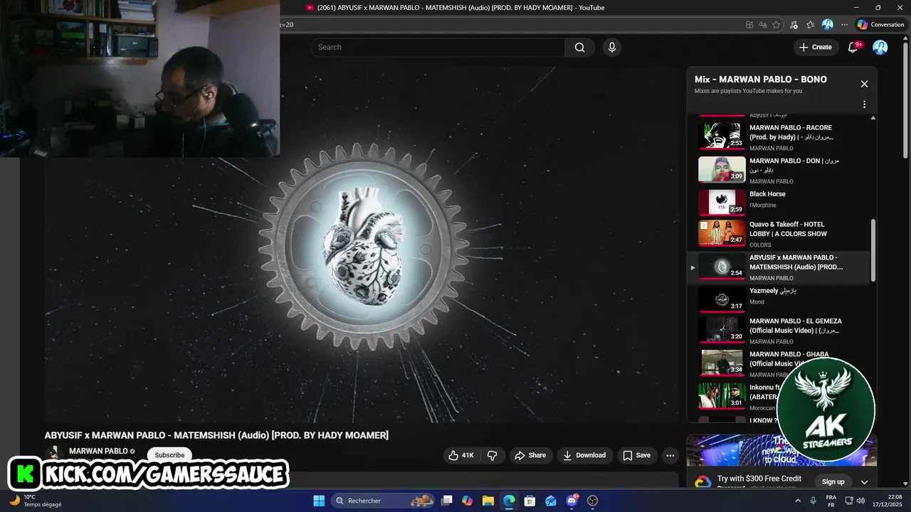Download the video
Screen dimensions: 911x512
coord(584,455)
